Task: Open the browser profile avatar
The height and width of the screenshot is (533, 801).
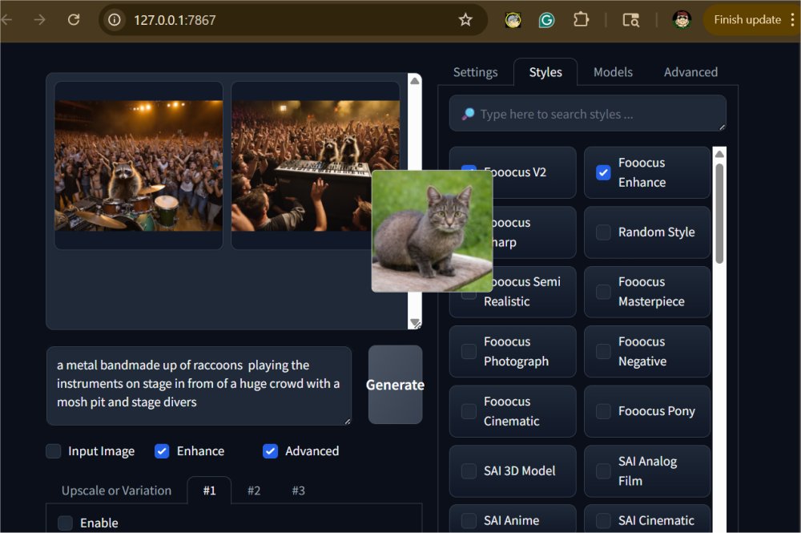Action: 682,20
